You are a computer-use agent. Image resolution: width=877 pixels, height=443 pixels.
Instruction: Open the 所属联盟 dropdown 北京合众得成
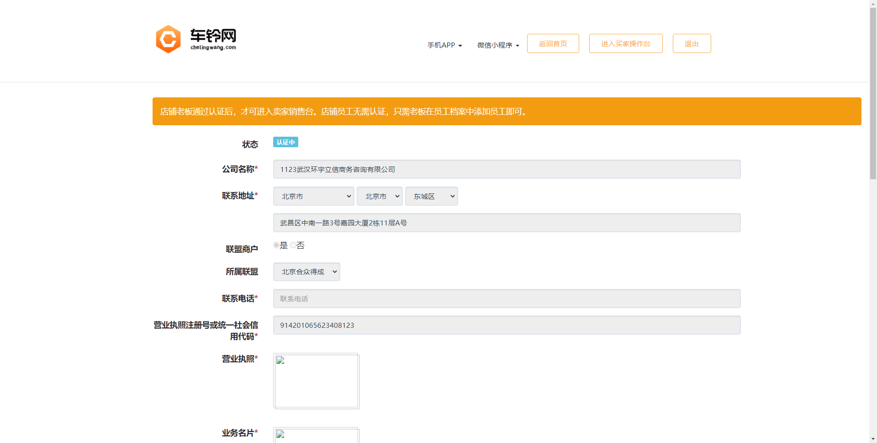point(306,272)
